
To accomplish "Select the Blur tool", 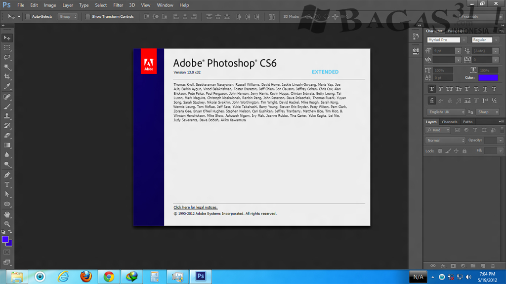I will tap(7, 155).
